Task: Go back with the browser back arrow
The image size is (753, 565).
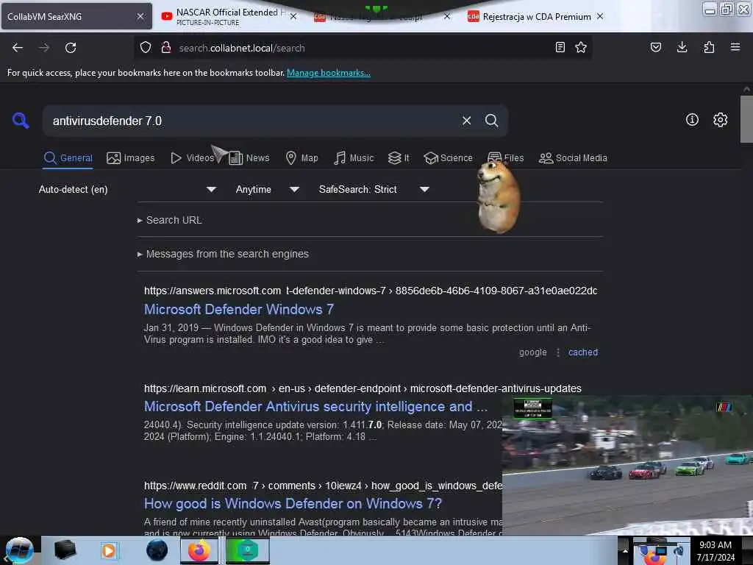Action: coord(18,48)
